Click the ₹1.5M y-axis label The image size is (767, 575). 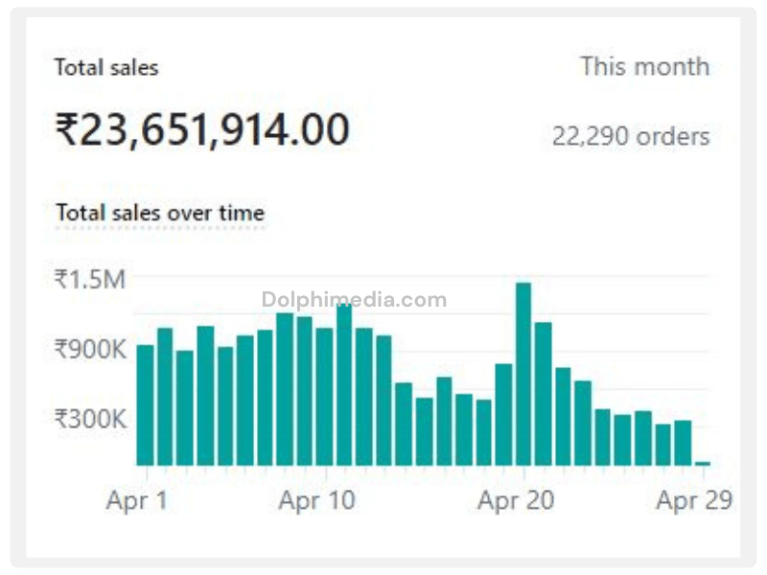pyautogui.click(x=89, y=280)
